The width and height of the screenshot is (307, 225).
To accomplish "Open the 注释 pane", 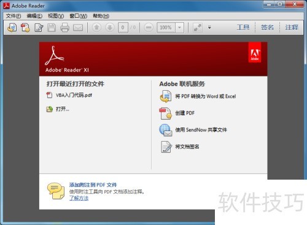I will click(x=292, y=27).
